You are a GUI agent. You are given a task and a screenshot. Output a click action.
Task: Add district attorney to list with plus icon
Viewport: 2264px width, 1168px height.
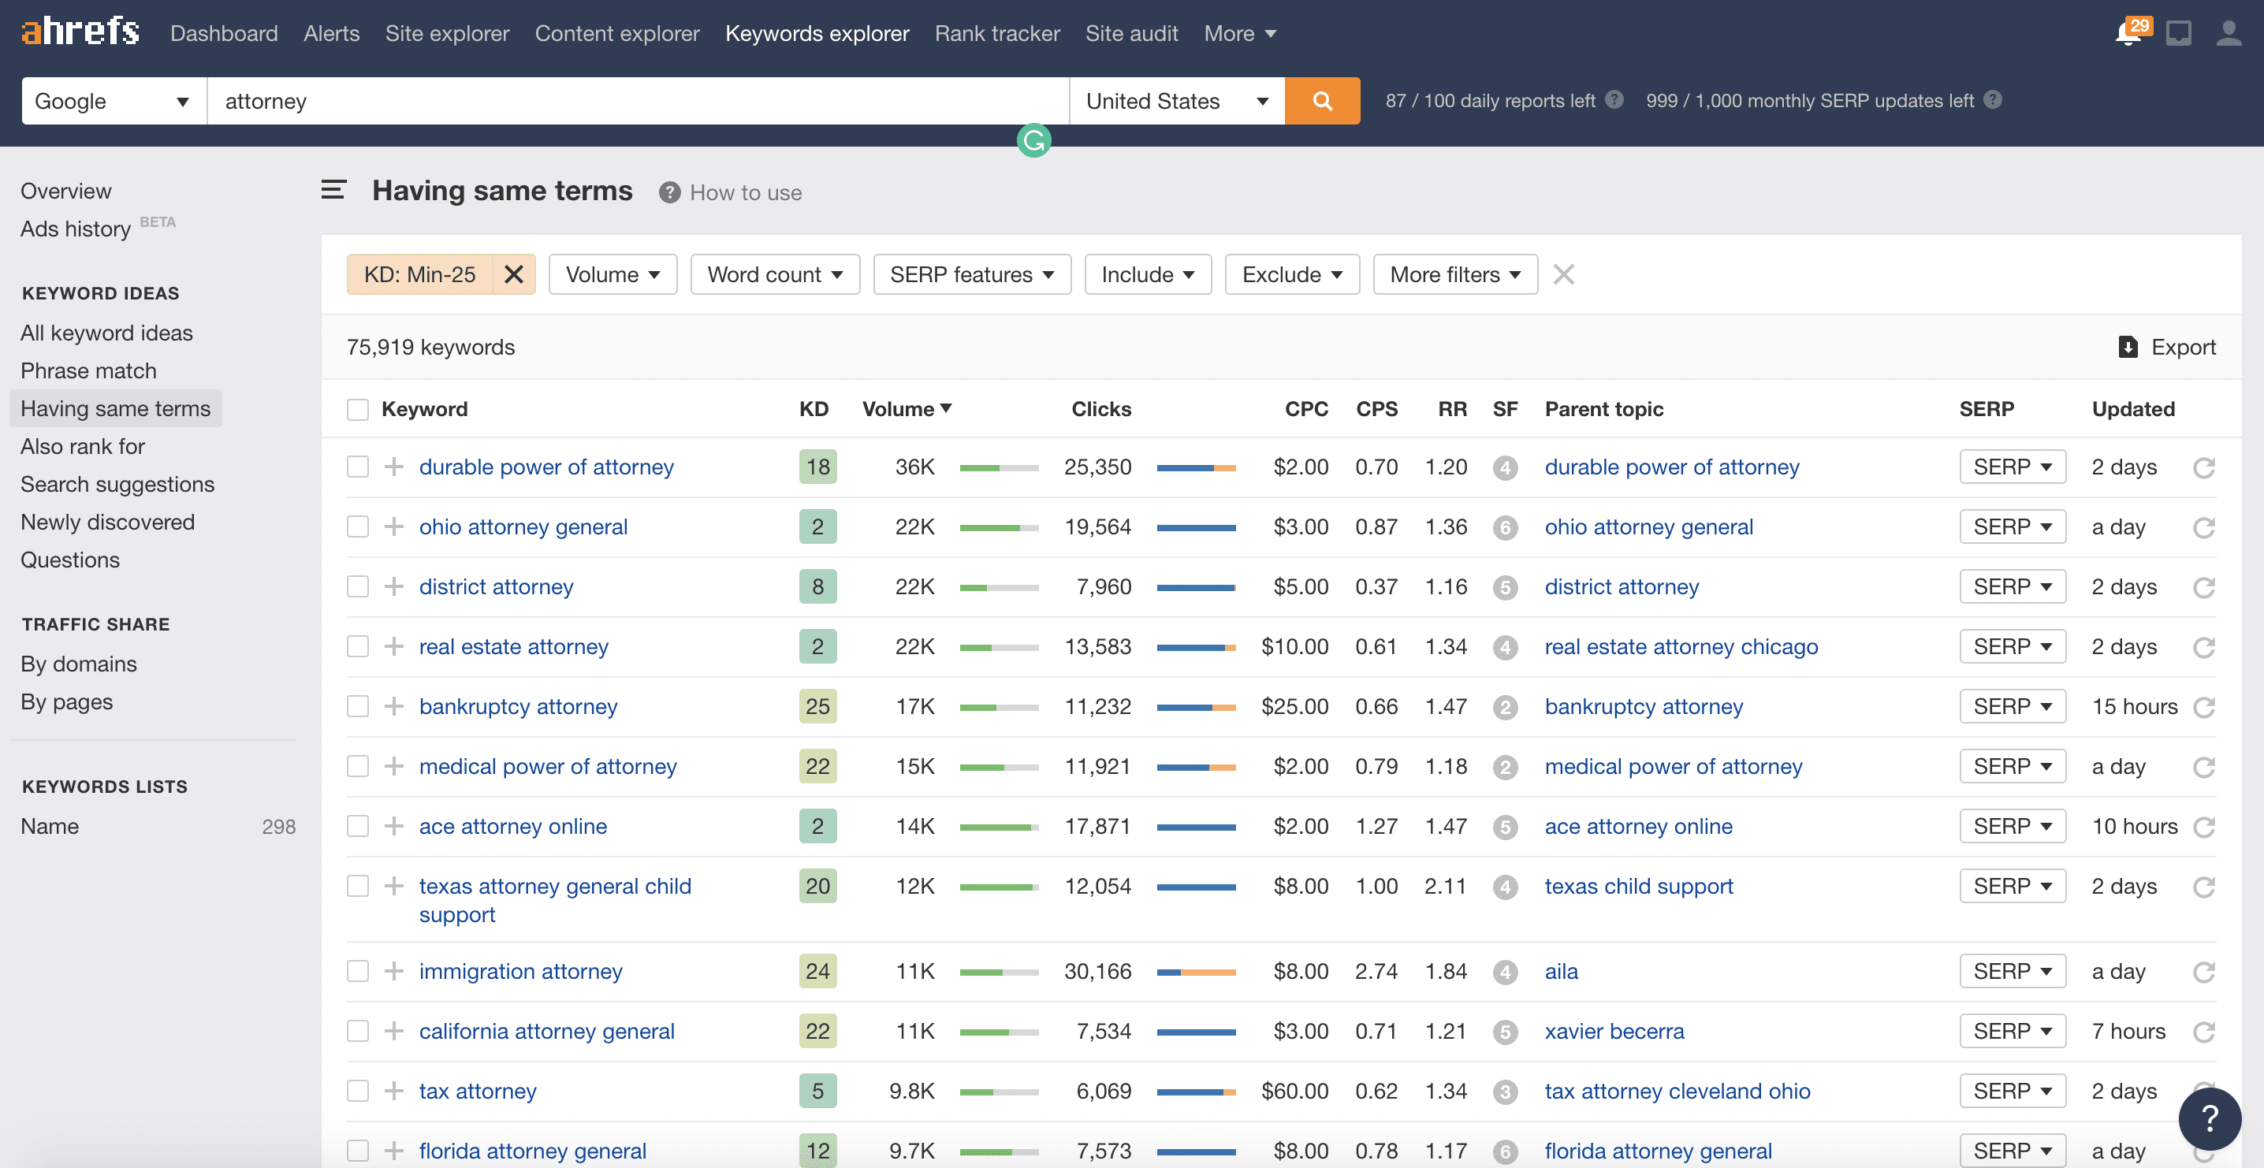pyautogui.click(x=393, y=586)
